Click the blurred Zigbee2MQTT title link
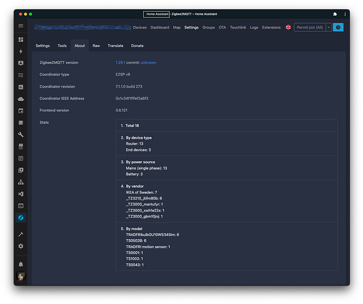Viewport: 363px width, 304px height. pos(83,27)
